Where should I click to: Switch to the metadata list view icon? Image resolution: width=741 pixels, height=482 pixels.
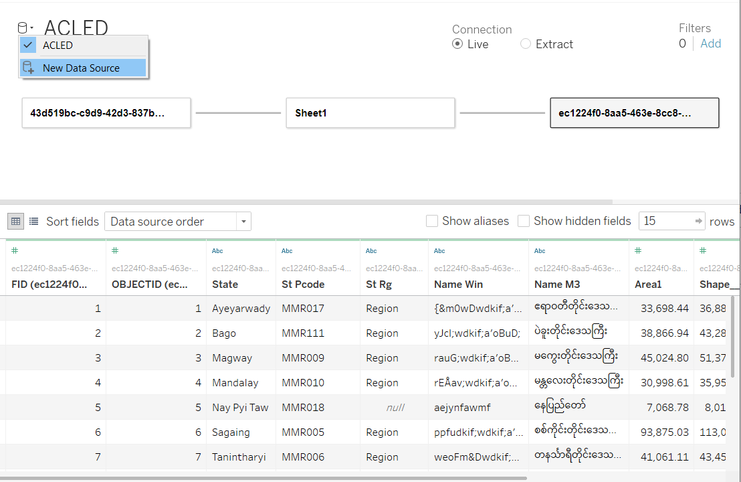(33, 221)
